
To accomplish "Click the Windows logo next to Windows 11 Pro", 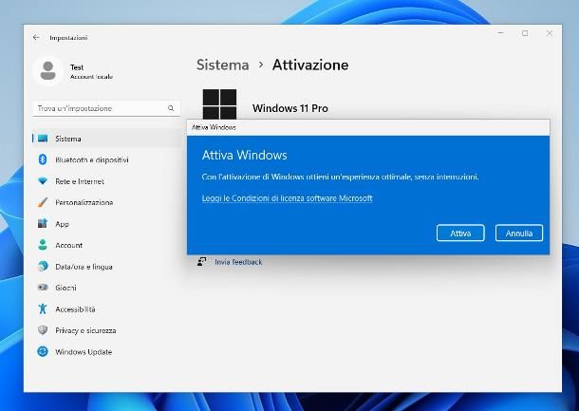I will coord(219,104).
